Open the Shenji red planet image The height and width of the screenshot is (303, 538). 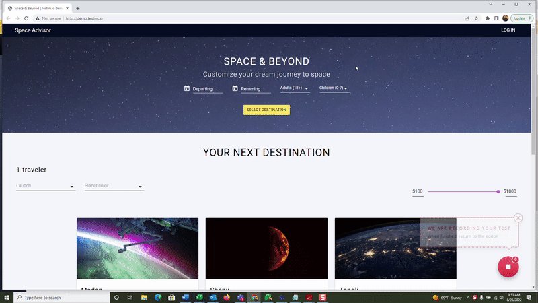[266, 248]
